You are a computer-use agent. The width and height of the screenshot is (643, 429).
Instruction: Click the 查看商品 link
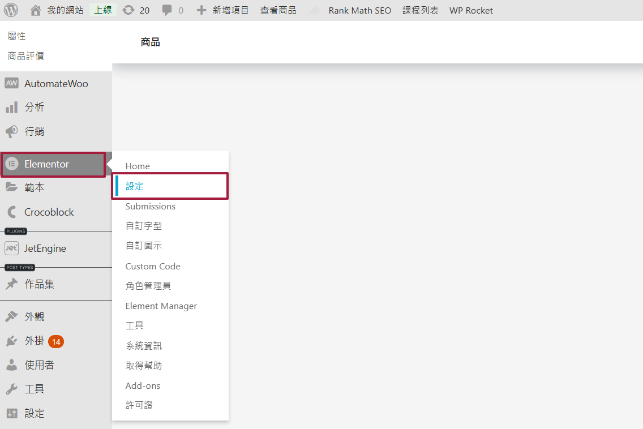click(278, 10)
